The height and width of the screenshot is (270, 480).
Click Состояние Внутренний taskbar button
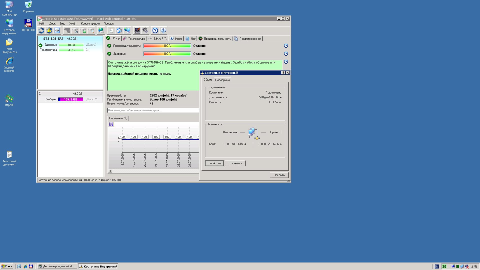tap(98, 266)
